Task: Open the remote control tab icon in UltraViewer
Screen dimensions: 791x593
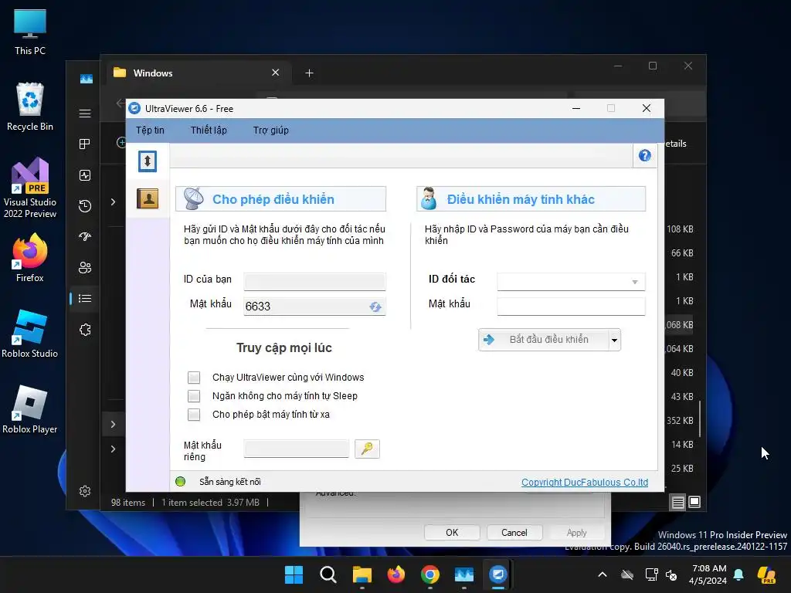Action: 148,161
